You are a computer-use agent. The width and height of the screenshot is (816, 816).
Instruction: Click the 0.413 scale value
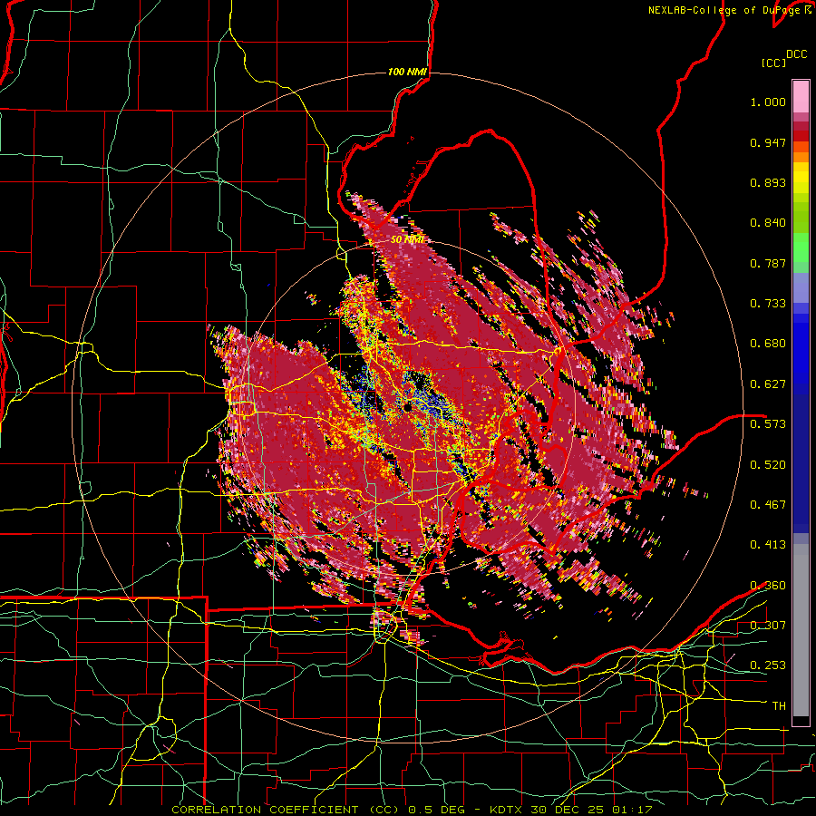click(x=768, y=545)
